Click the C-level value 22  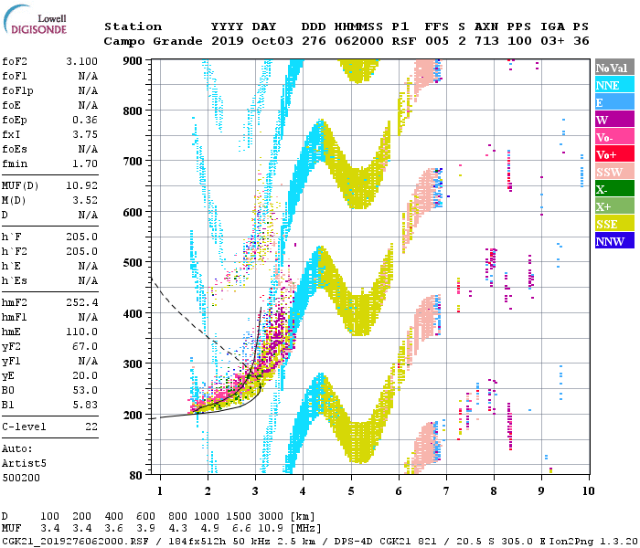[91, 427]
